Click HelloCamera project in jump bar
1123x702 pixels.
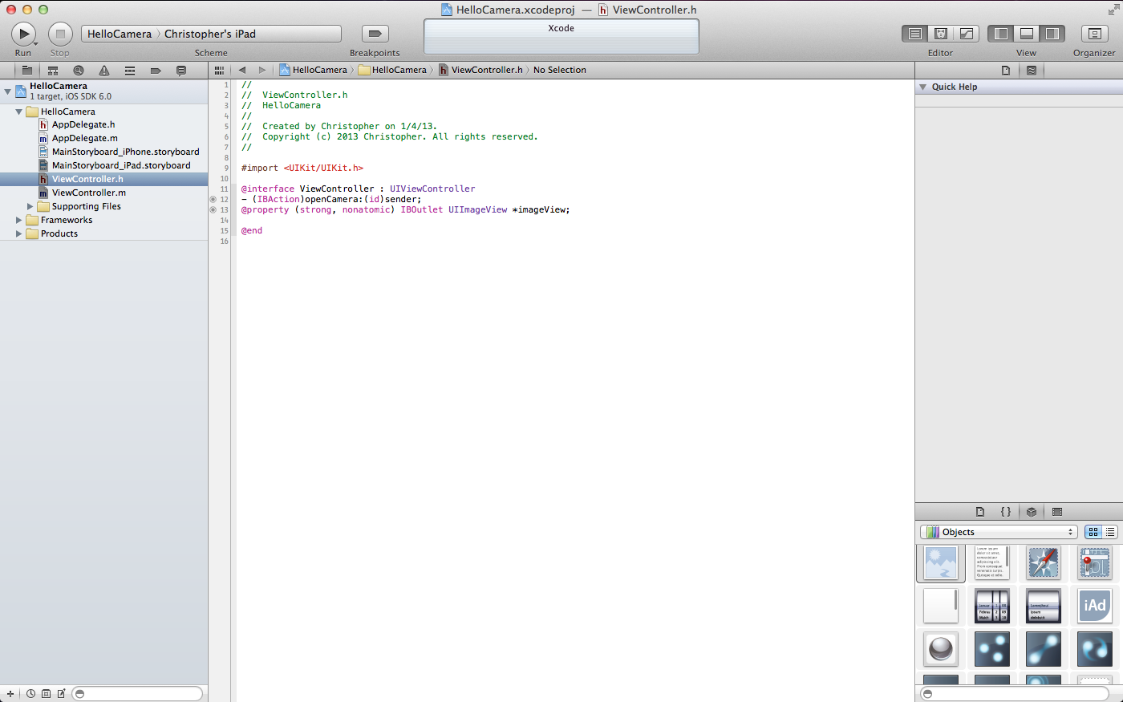point(313,70)
